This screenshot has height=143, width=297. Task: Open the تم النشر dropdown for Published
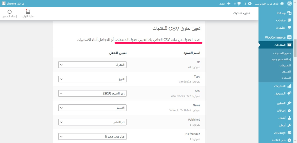[x=92, y=122]
